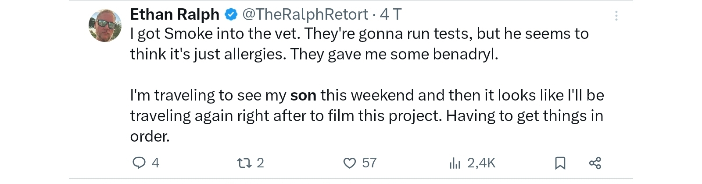Click the "2,4K" views count
The image size is (702, 184).
pyautogui.click(x=481, y=163)
